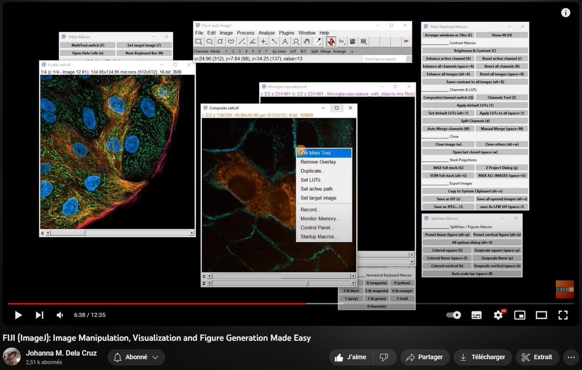Screen dimensions: 582x370
Task: Choose Set Main Tool in context menu
Action: pos(324,153)
